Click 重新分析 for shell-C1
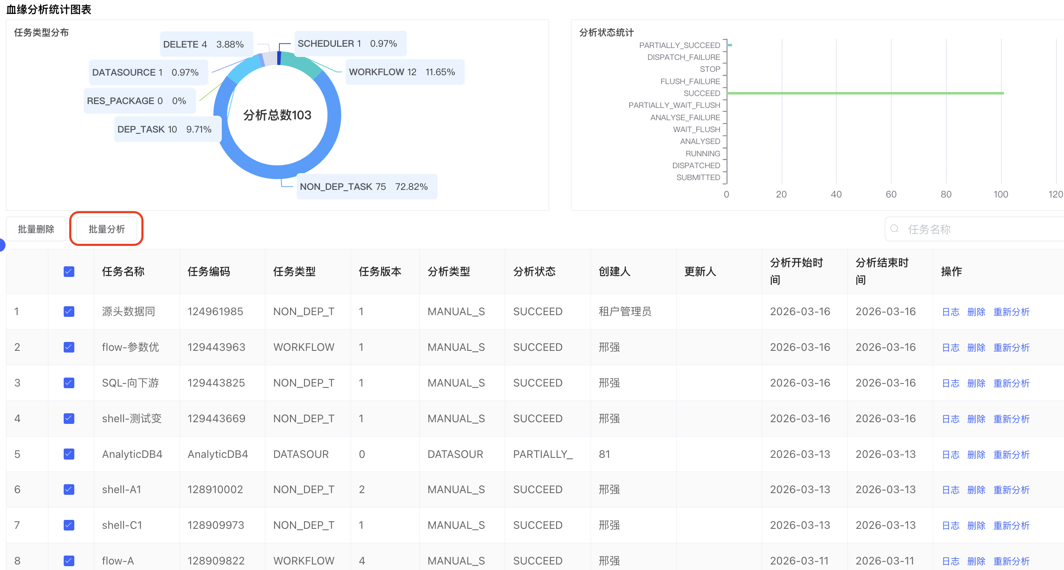The height and width of the screenshot is (570, 1064). coord(1012,525)
